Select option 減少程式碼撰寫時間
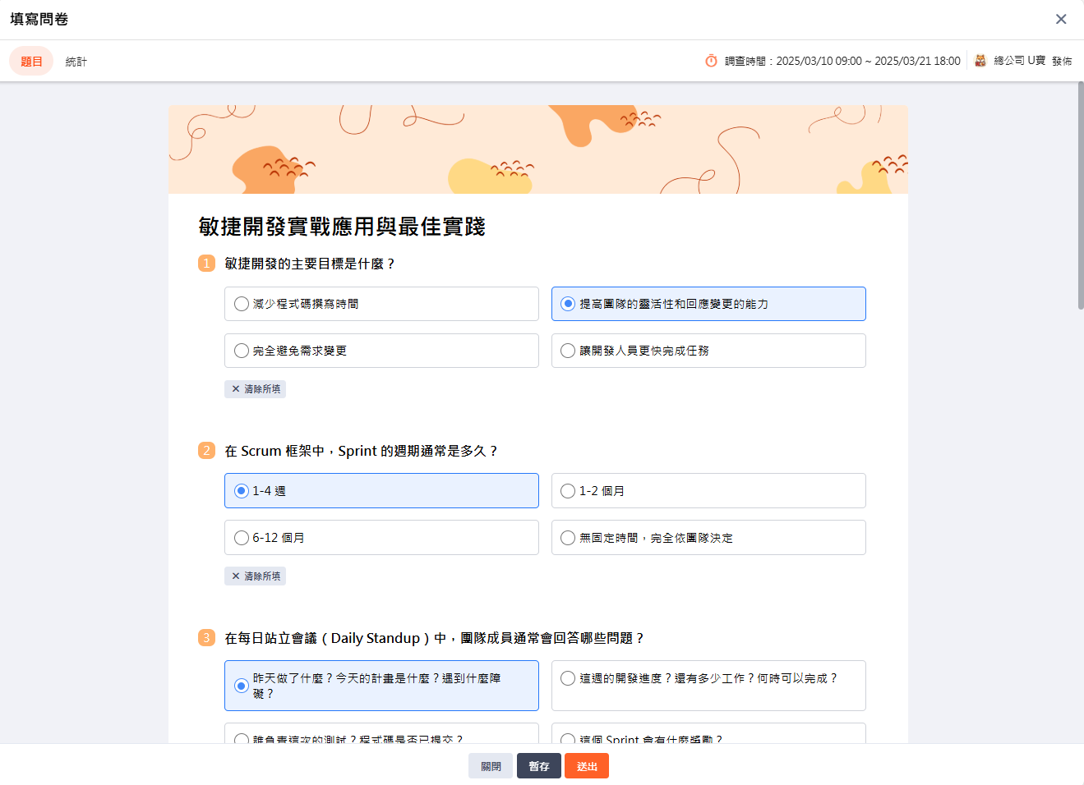Screen dimensions: 1084x785 [381, 304]
